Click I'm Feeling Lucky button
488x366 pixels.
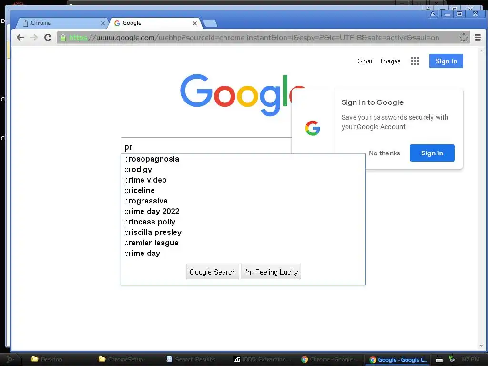(x=271, y=272)
